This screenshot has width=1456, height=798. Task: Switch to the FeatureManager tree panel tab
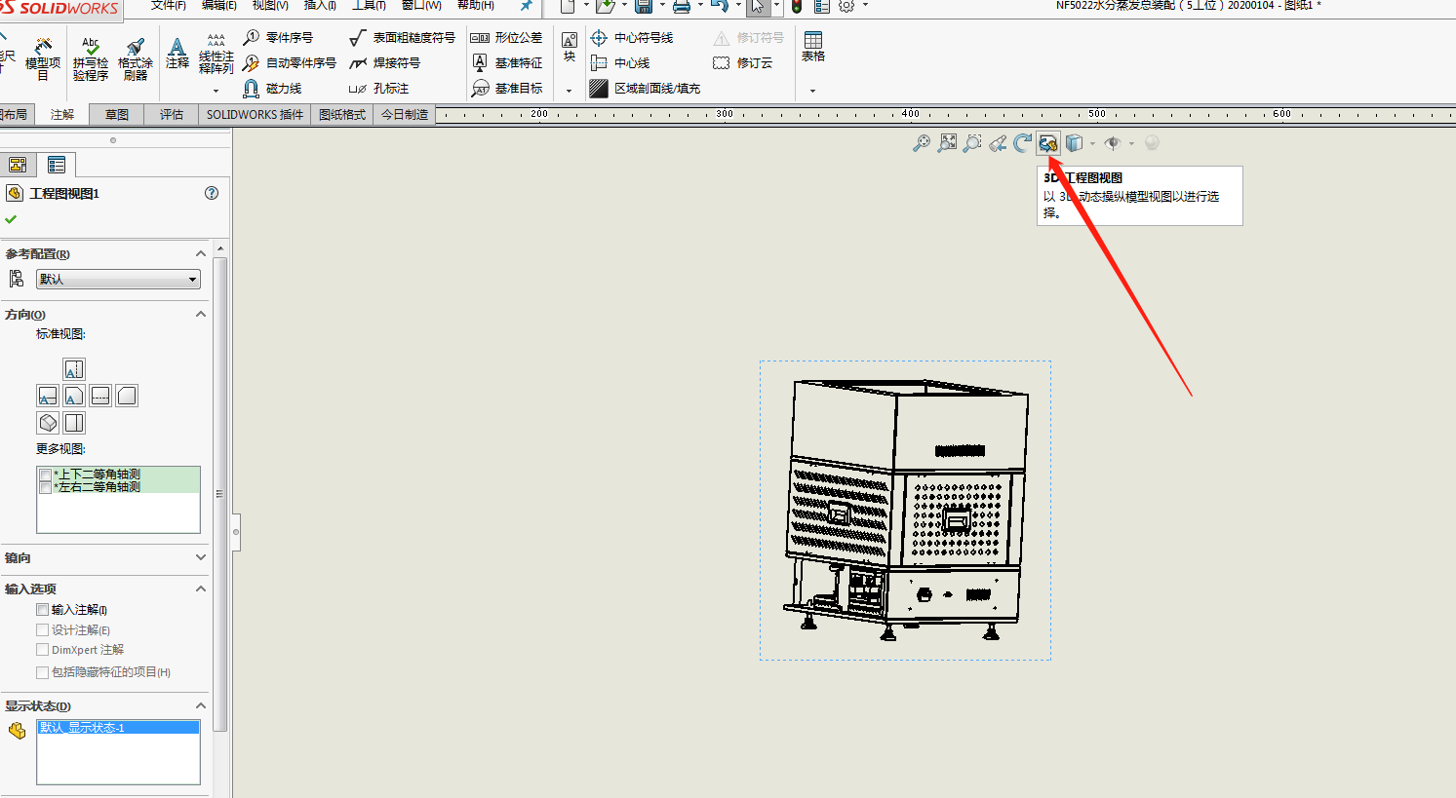click(x=18, y=165)
